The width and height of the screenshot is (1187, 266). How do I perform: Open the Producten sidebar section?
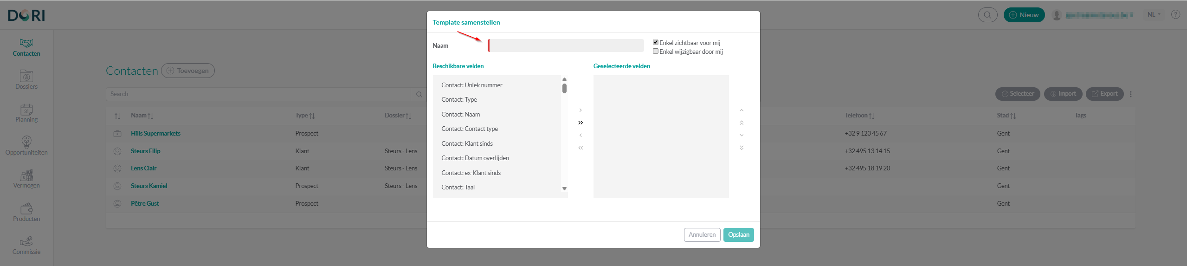coord(26,212)
